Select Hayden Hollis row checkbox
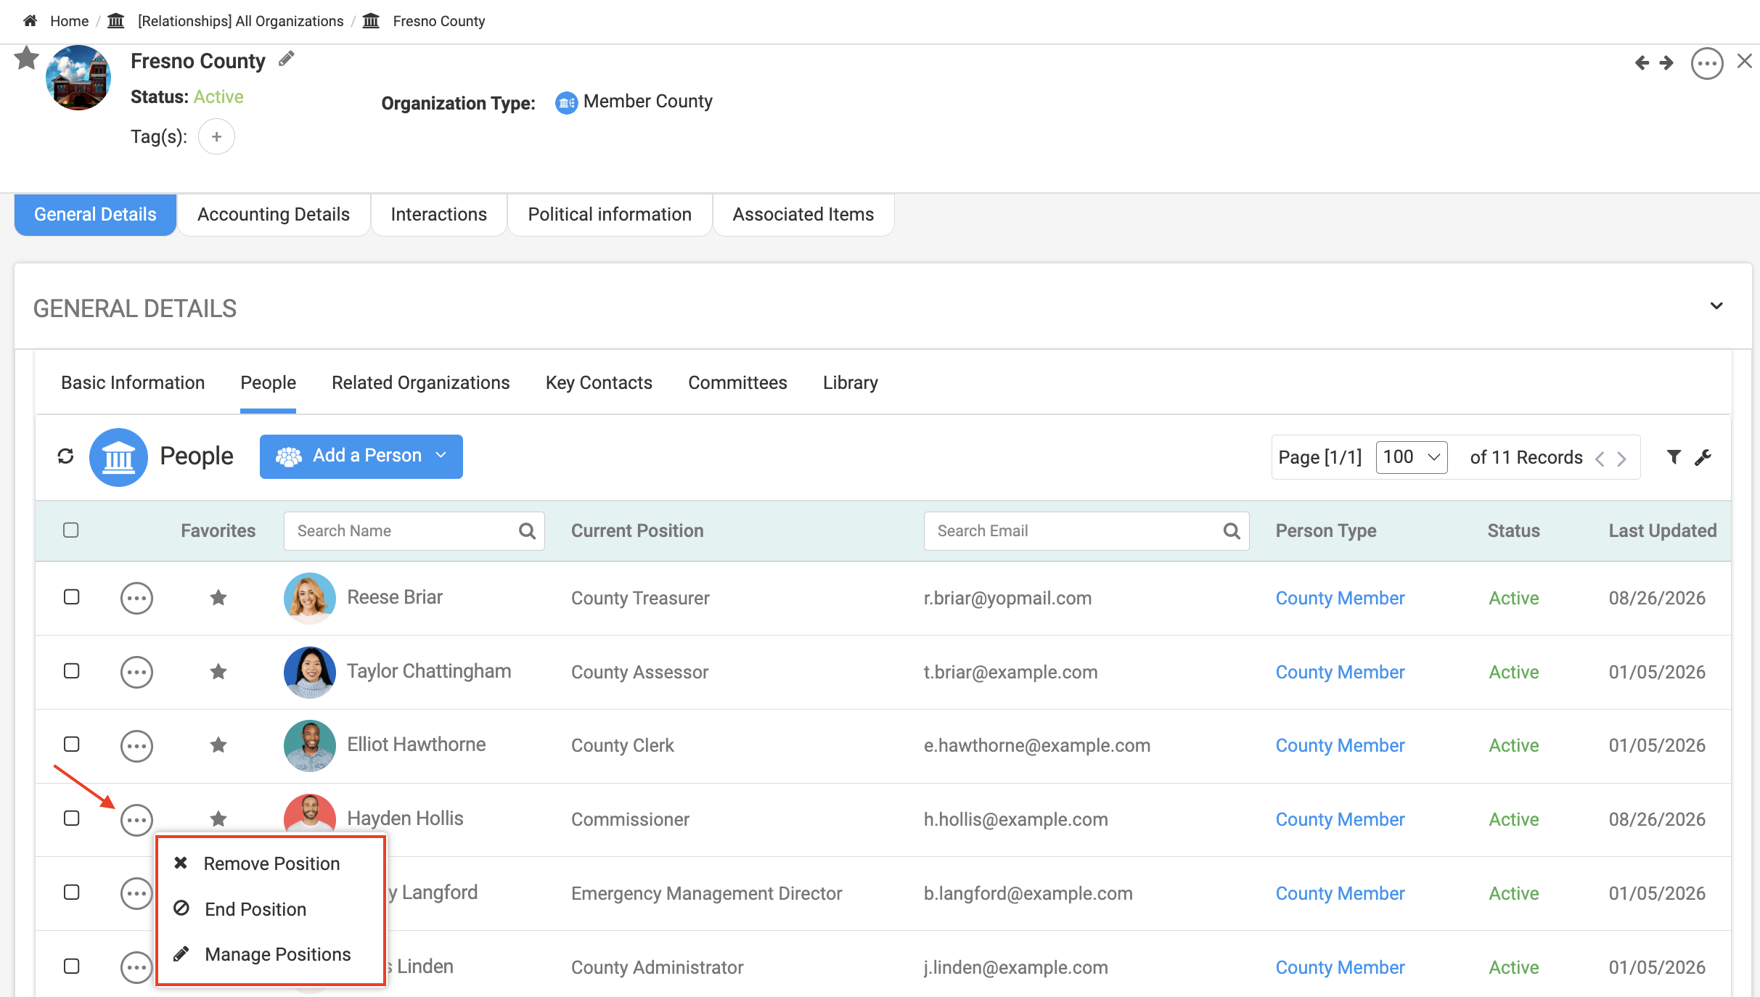The width and height of the screenshot is (1760, 997). click(x=71, y=818)
